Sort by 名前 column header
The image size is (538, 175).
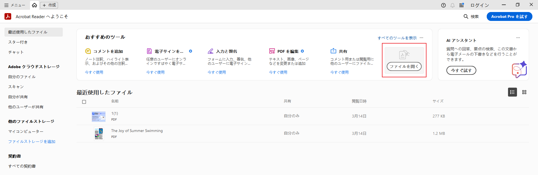tap(115, 101)
